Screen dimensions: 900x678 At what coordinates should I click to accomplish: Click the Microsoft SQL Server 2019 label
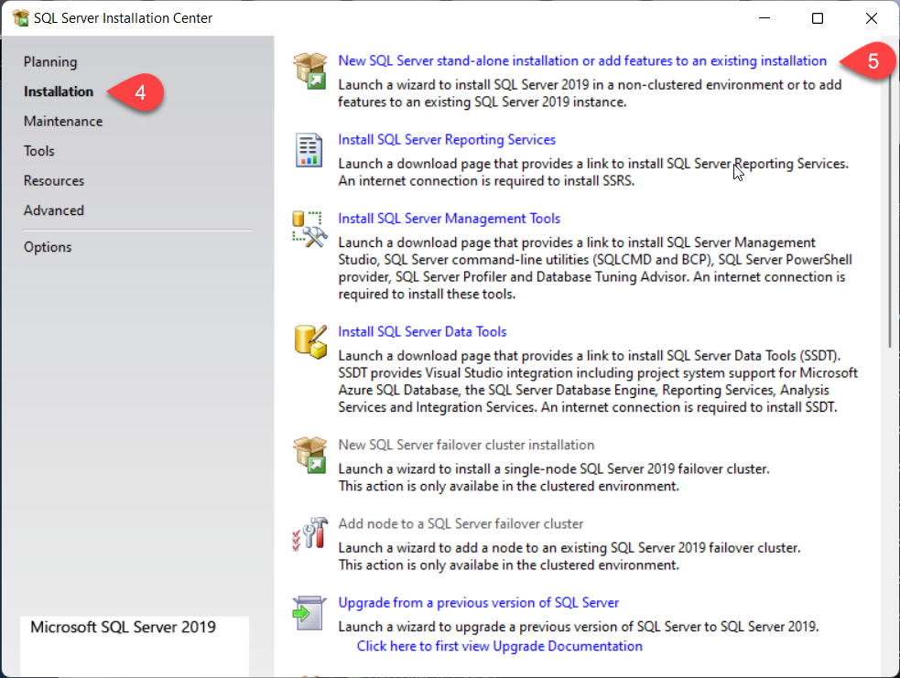123,627
